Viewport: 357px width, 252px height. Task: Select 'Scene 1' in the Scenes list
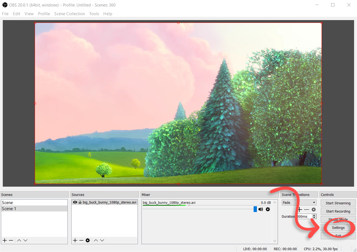click(x=34, y=209)
